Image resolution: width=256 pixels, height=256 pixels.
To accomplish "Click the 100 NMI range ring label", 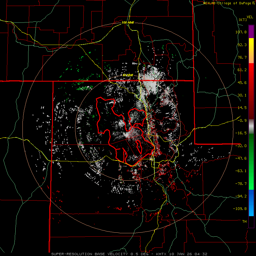I will [x=128, y=22].
